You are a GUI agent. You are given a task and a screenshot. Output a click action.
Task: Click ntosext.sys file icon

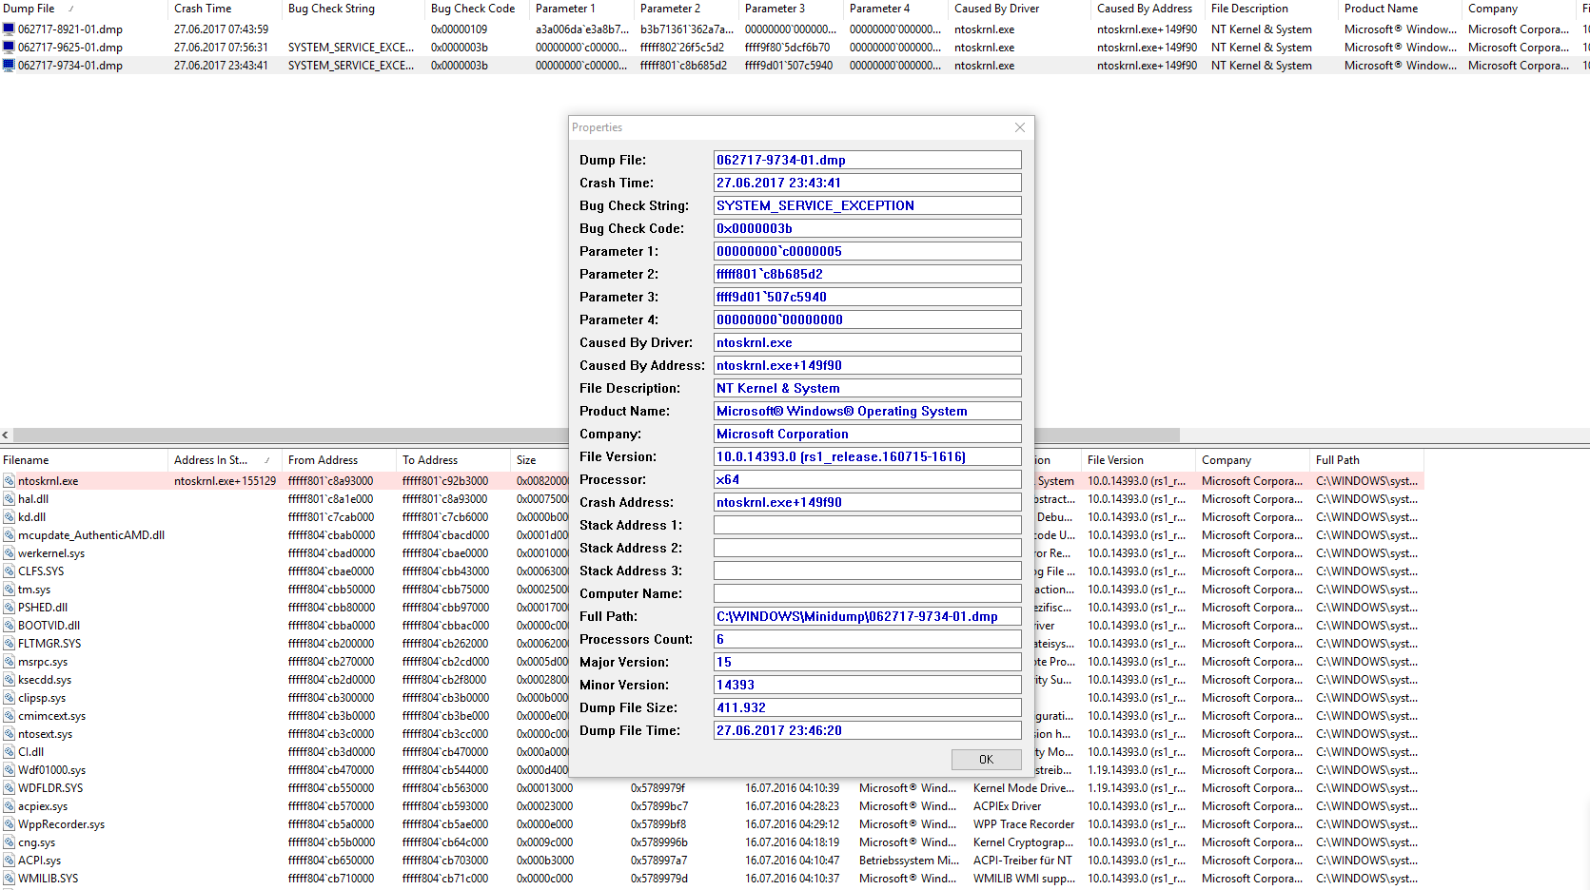[x=9, y=734]
